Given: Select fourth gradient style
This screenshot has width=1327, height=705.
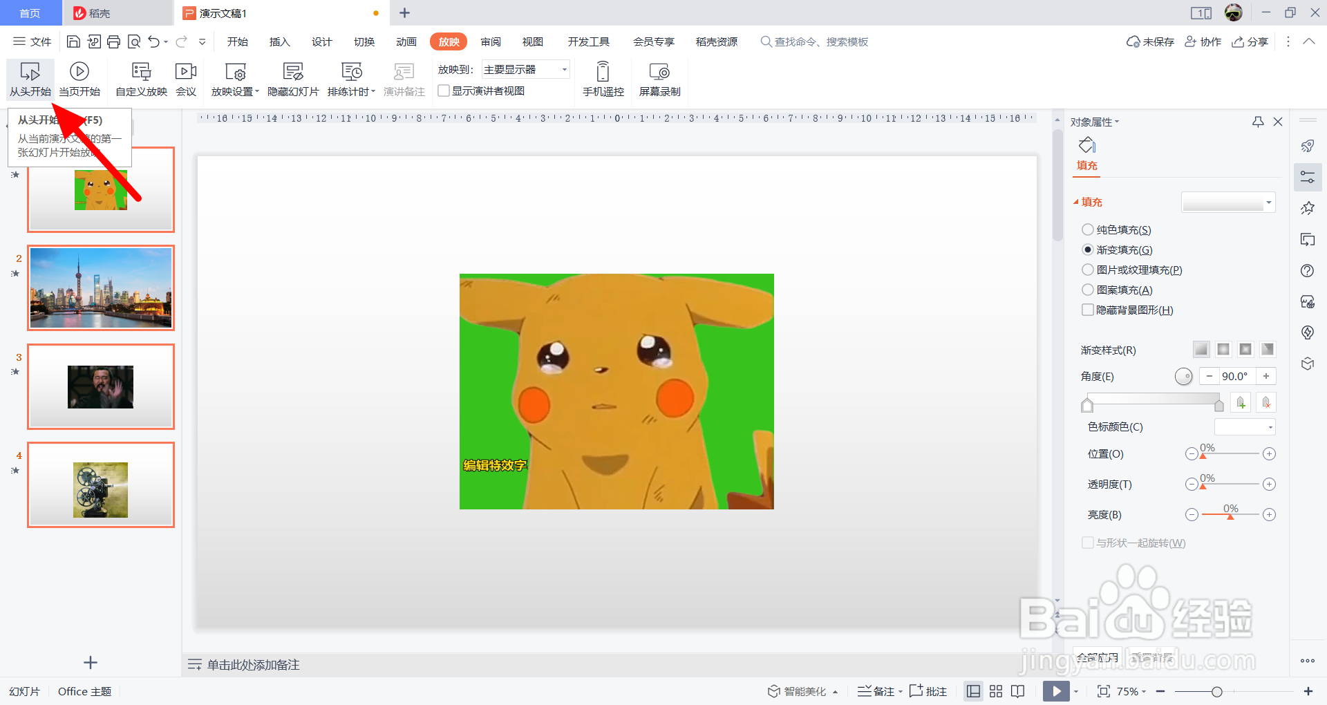Looking at the screenshot, I should point(1268,349).
